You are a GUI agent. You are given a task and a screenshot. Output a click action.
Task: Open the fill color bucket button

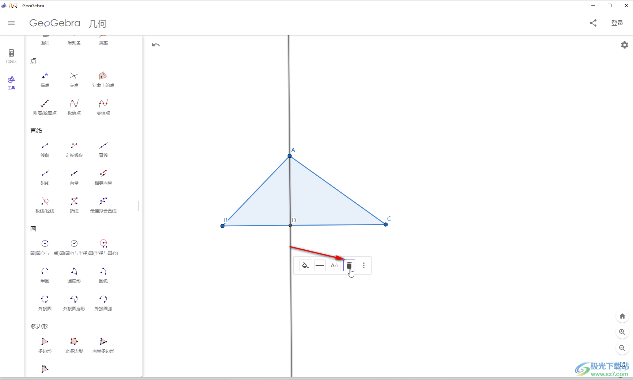tap(305, 265)
